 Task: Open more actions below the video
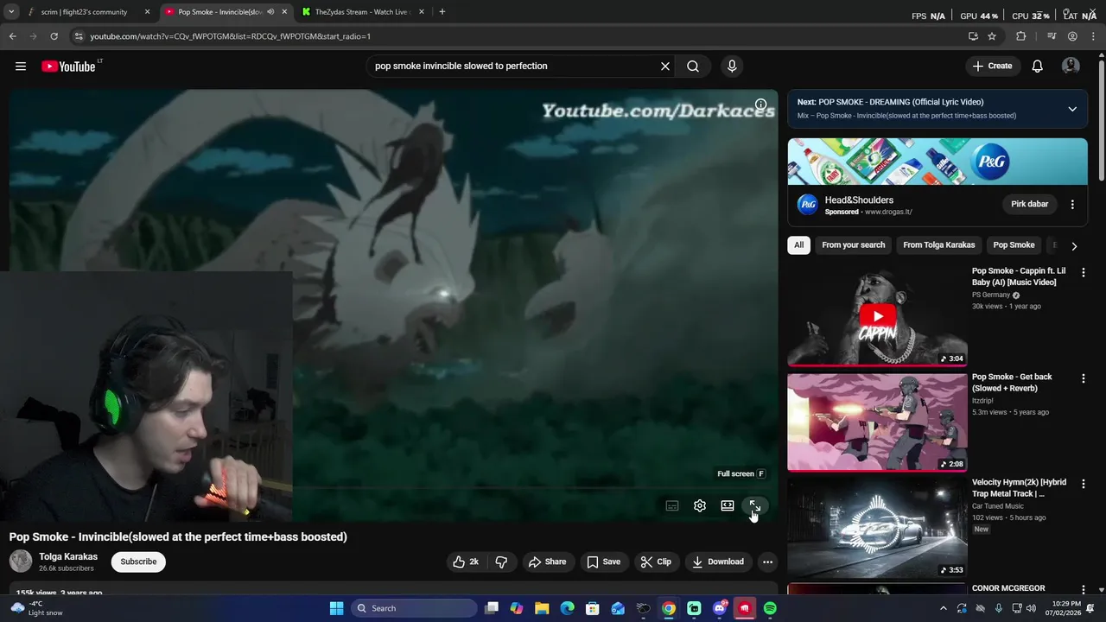point(767,562)
